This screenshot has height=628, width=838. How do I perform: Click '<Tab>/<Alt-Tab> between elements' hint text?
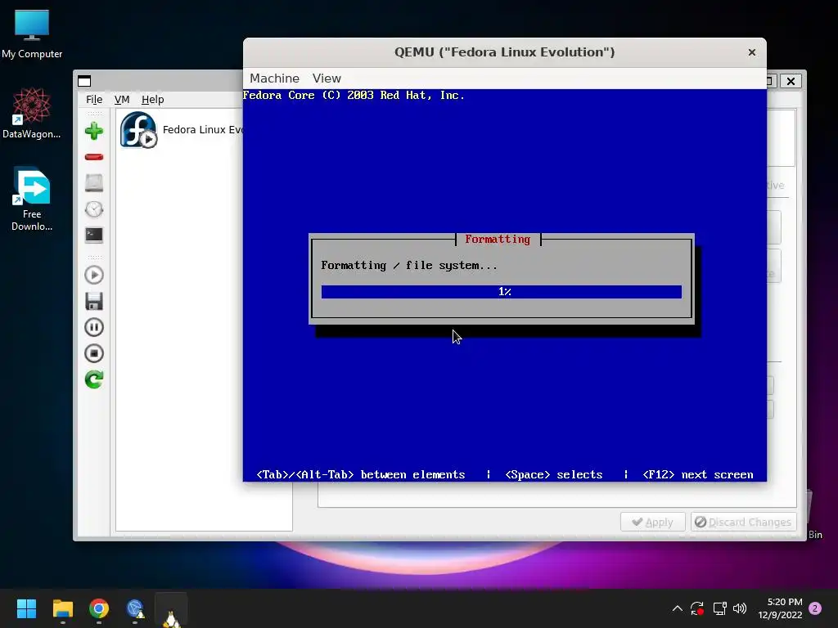pyautogui.click(x=361, y=475)
